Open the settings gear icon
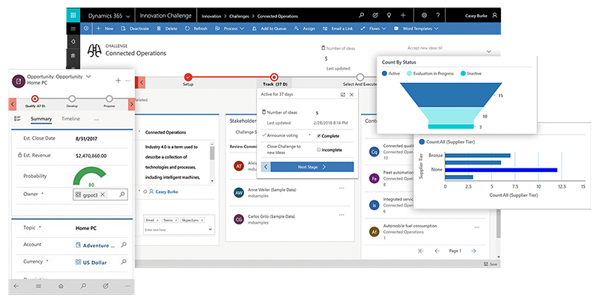The image size is (599, 303). click(x=425, y=14)
